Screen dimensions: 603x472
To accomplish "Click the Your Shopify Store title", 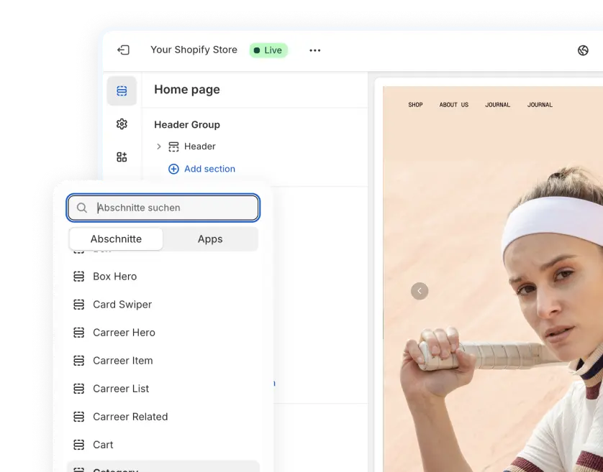I will pos(194,50).
